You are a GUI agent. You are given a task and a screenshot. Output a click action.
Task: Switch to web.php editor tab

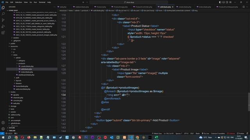tap(62, 7)
